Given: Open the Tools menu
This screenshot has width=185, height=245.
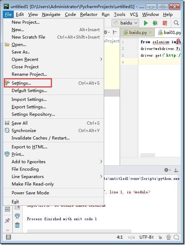Looking at the screenshot, I should pos(120,15).
